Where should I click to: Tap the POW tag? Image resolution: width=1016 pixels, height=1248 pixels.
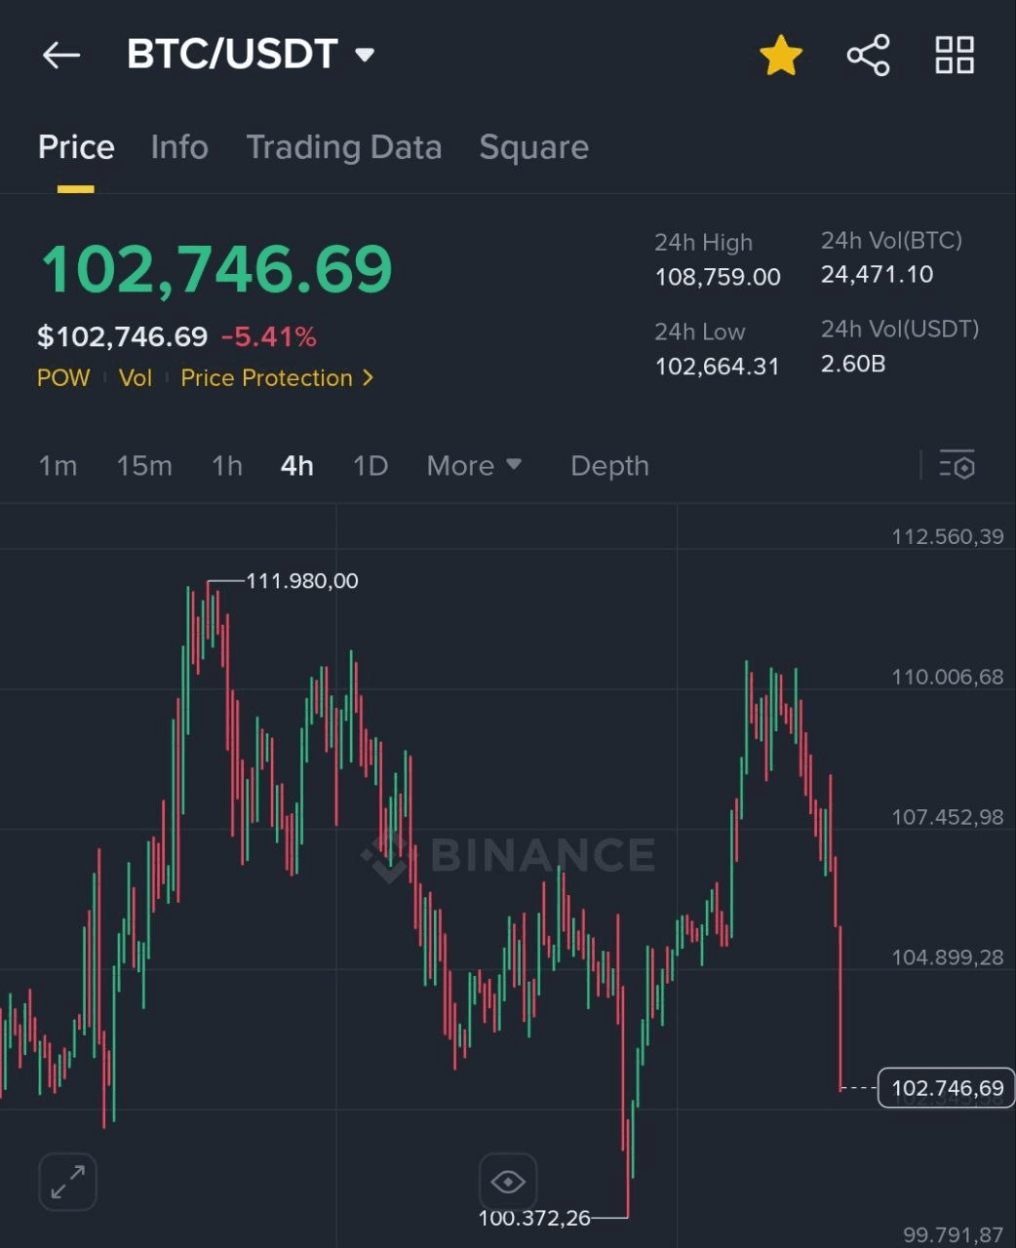click(x=63, y=378)
